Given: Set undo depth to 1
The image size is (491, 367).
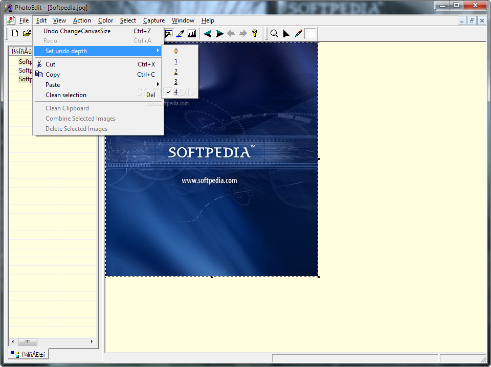Looking at the screenshot, I should coord(180,61).
